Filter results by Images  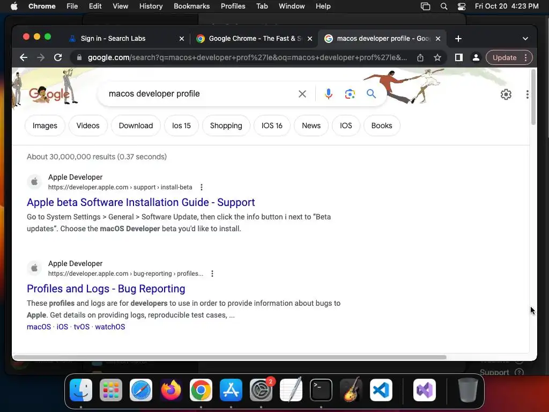click(x=45, y=126)
